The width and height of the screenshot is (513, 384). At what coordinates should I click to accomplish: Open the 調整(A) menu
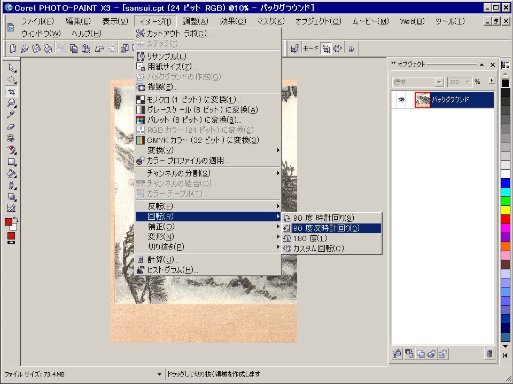click(196, 21)
